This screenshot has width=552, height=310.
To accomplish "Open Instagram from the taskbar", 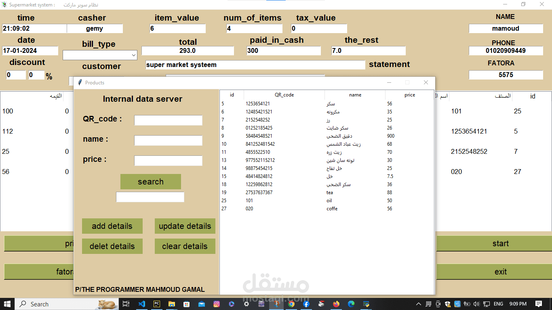I will click(217, 304).
